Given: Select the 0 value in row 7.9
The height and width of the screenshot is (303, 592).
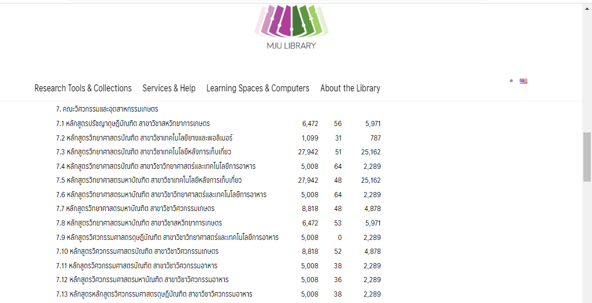Looking at the screenshot, I should click(x=339, y=238).
